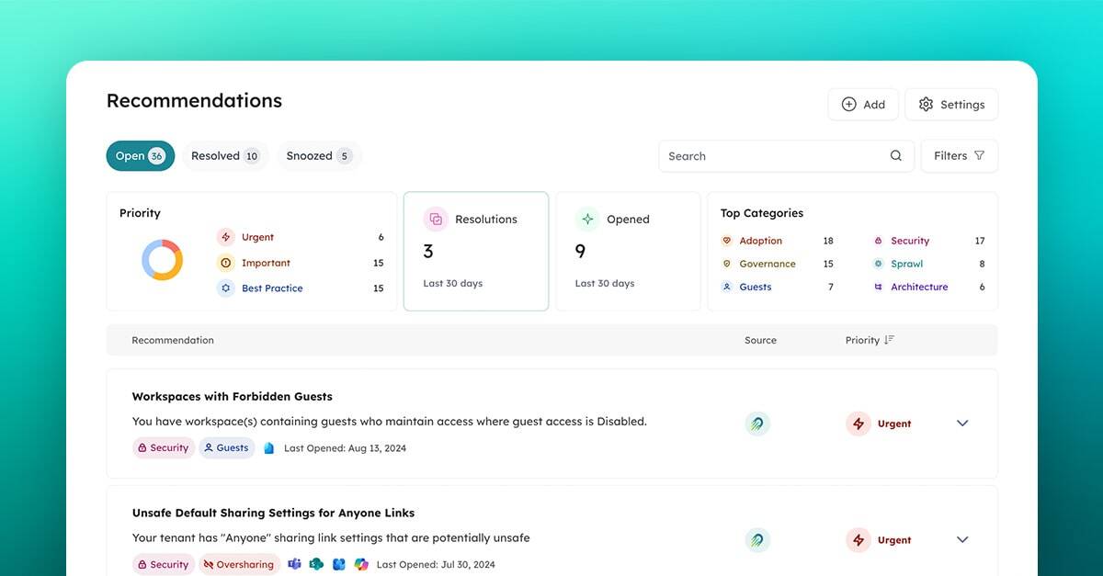The image size is (1103, 576).
Task: Click the source logo of Forbidden Guests row
Action: pos(757,424)
